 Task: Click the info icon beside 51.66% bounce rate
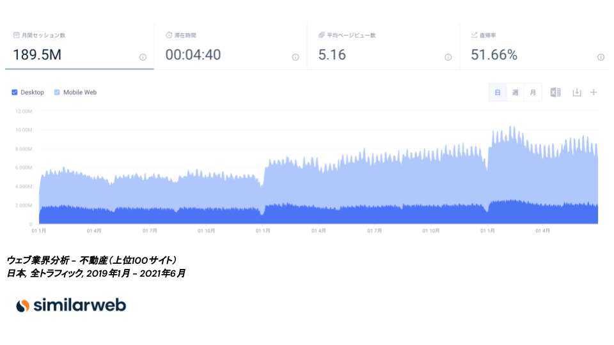coord(601,57)
